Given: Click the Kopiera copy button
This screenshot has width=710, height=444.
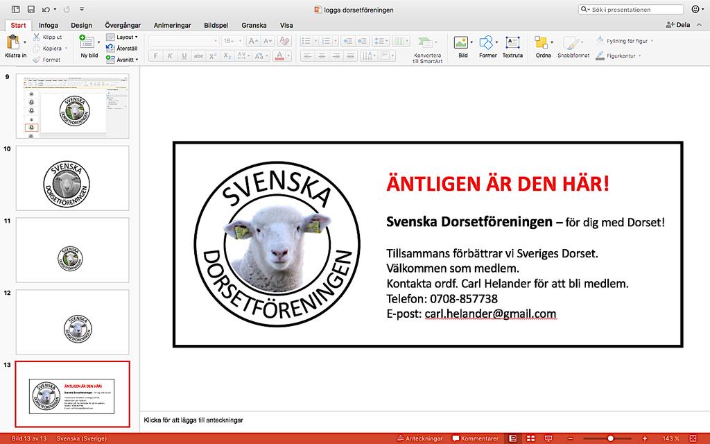Looking at the screenshot, I should (48, 48).
